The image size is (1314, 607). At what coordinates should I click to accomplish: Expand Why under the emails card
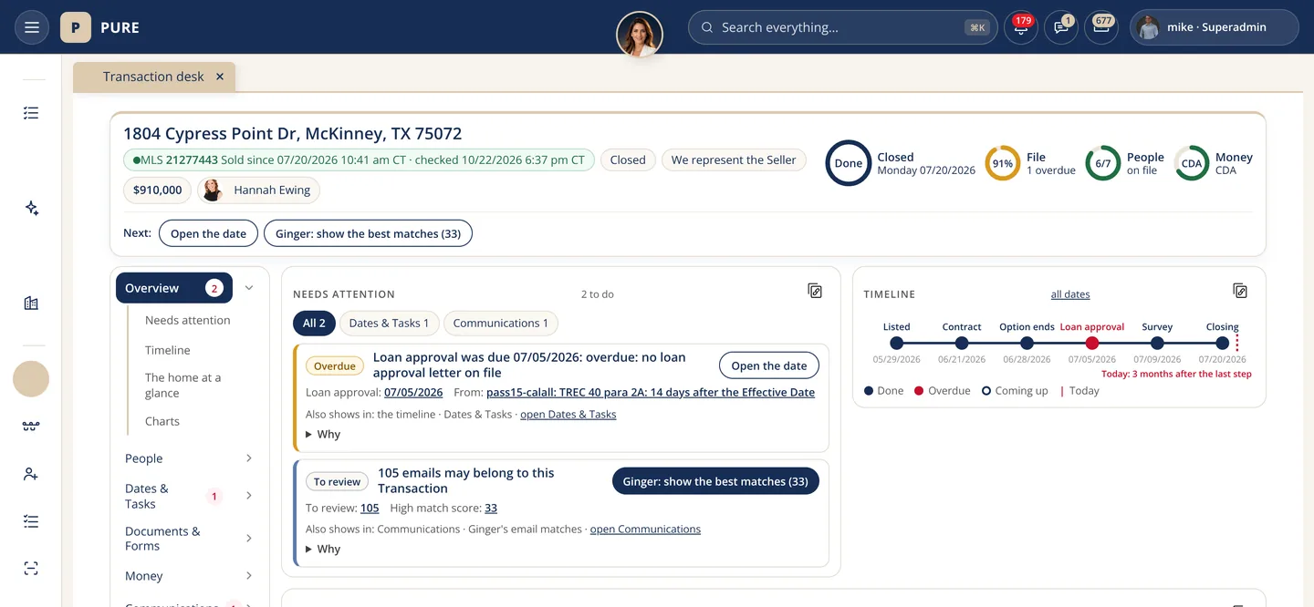pos(323,550)
